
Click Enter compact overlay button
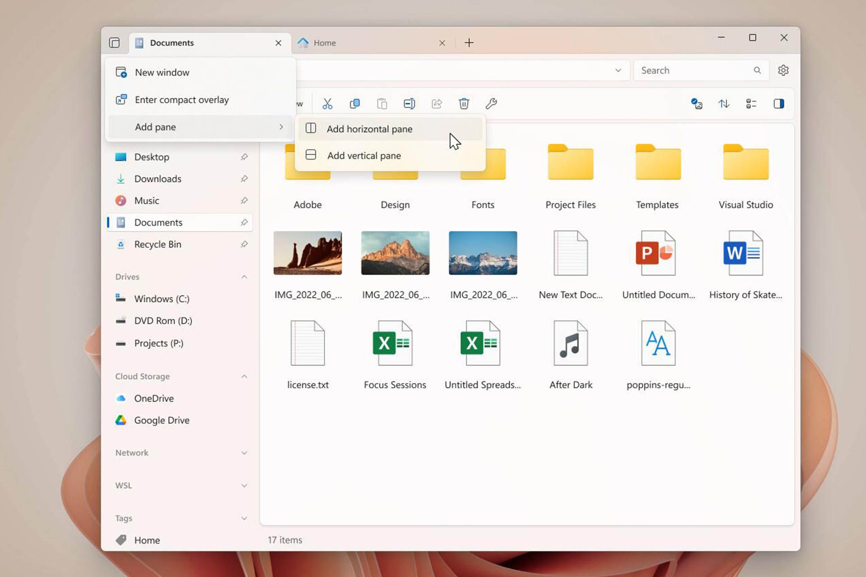182,99
